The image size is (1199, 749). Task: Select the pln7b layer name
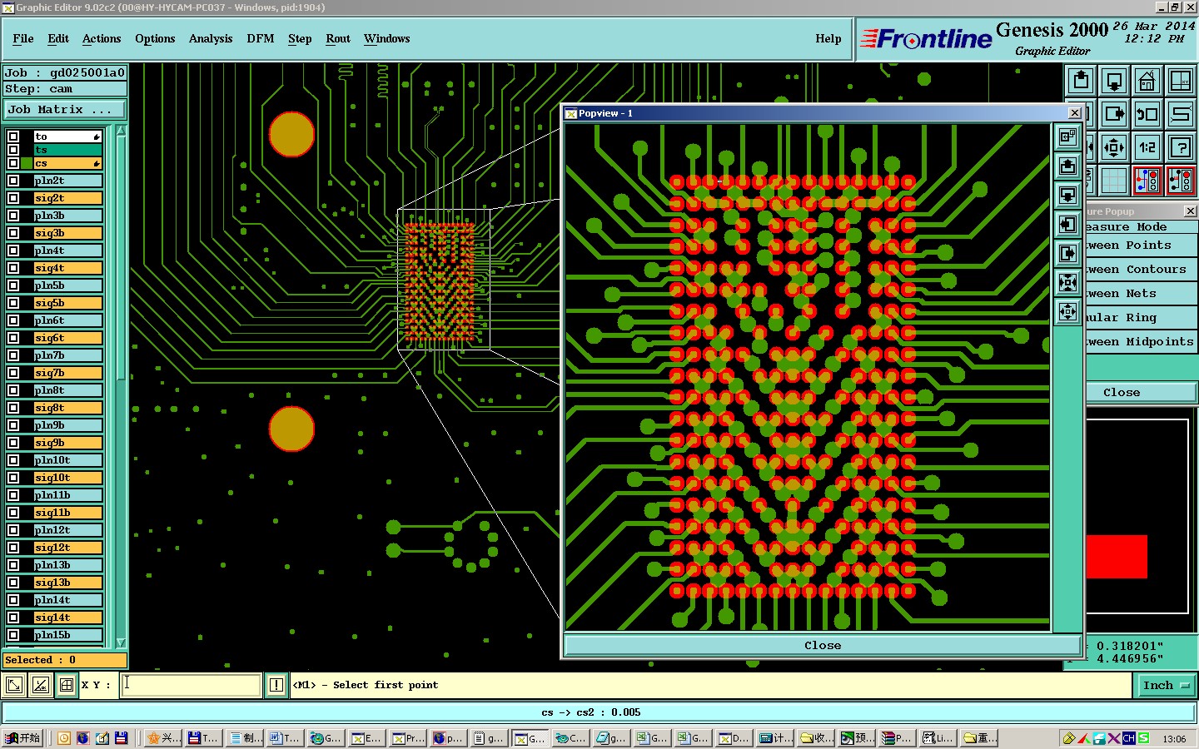pos(67,355)
